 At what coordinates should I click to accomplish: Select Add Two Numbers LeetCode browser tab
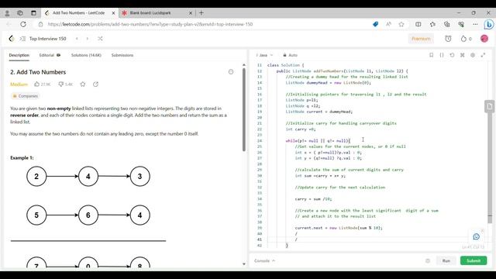click(79, 13)
